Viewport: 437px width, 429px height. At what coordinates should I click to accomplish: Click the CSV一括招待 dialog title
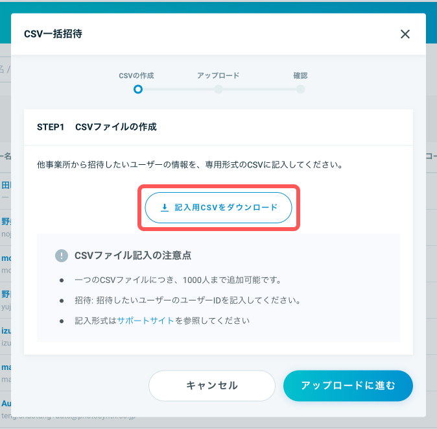[x=53, y=34]
